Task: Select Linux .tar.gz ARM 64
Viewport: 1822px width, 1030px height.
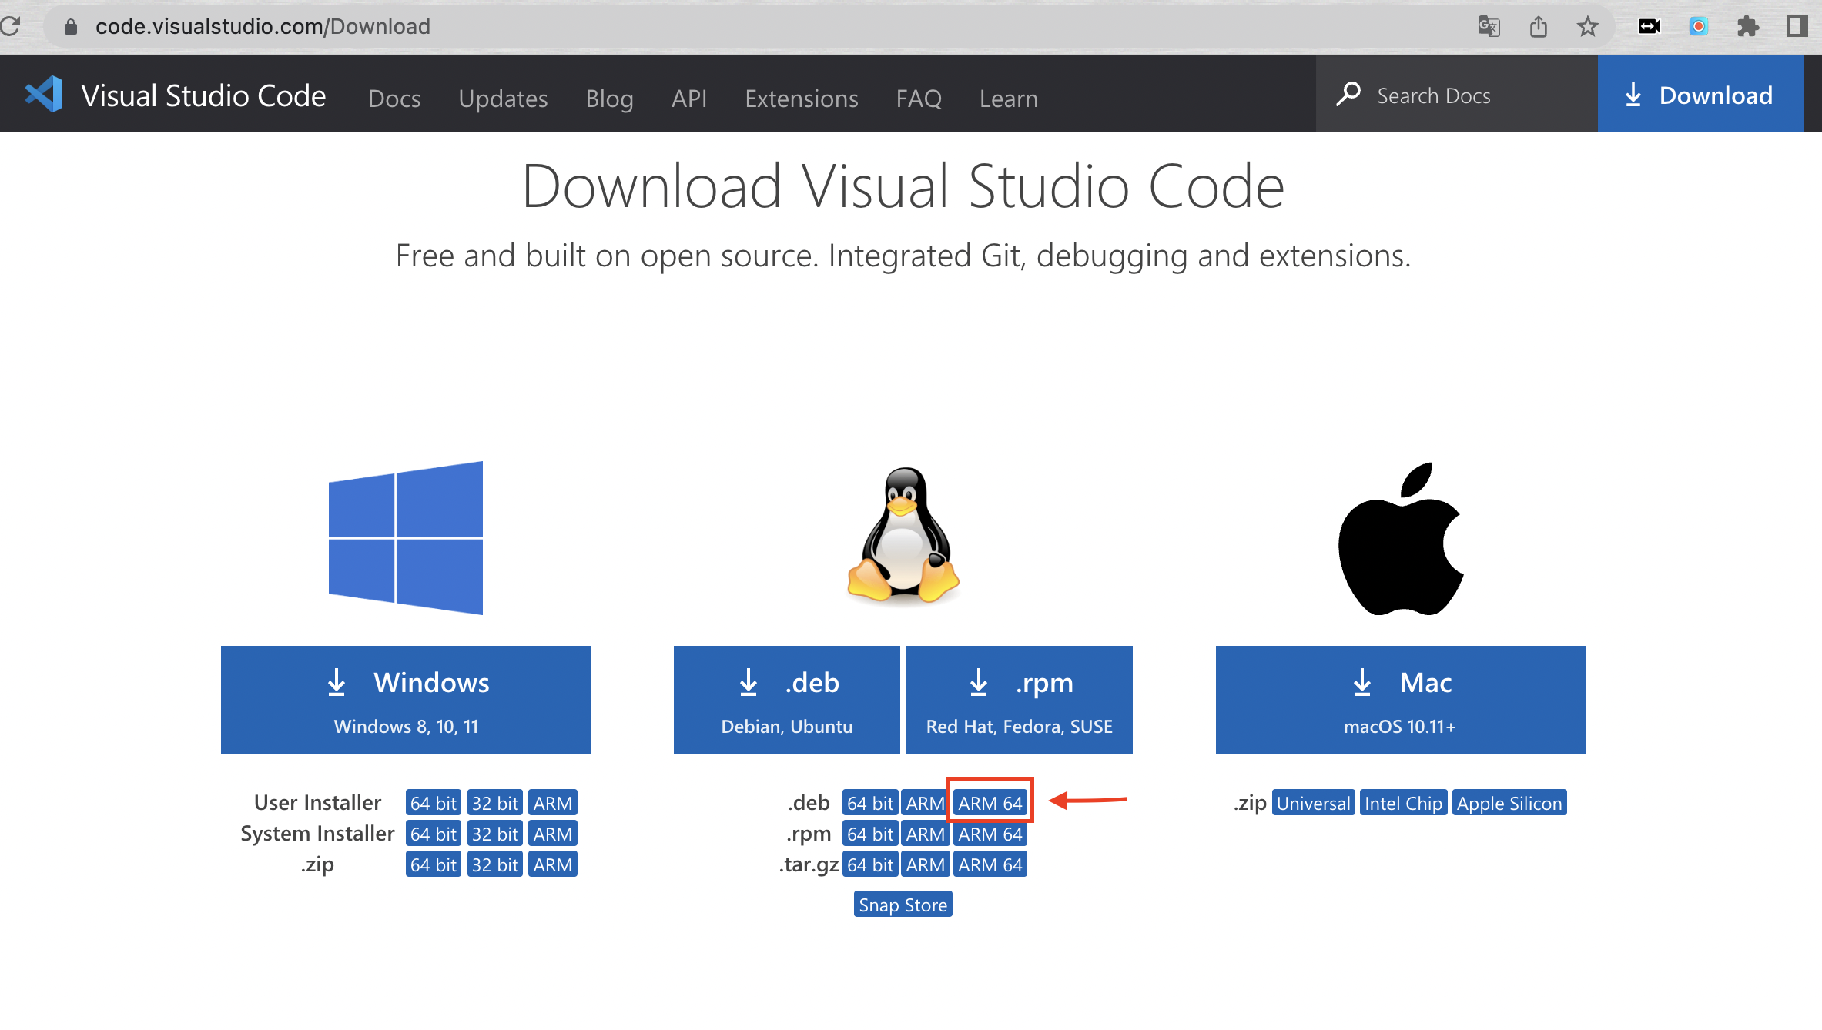Action: pos(990,864)
